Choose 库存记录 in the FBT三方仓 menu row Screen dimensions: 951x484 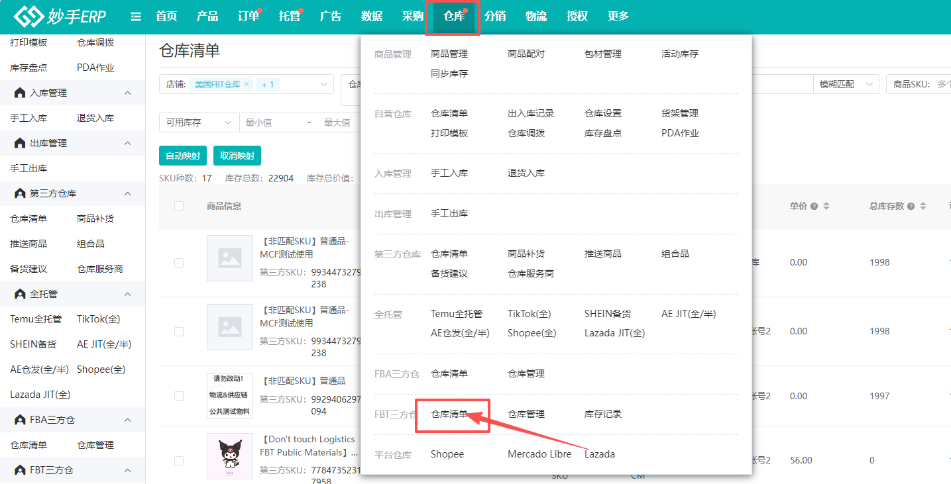(x=602, y=414)
